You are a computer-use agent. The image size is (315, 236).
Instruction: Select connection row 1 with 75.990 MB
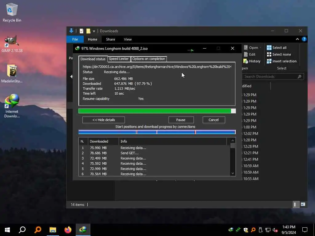tap(154, 148)
